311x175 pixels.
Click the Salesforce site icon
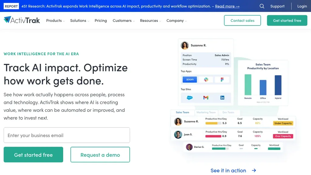190,98
